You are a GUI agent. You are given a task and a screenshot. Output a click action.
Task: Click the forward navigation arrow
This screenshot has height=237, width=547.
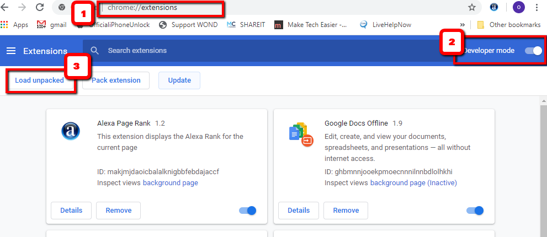[x=22, y=8]
